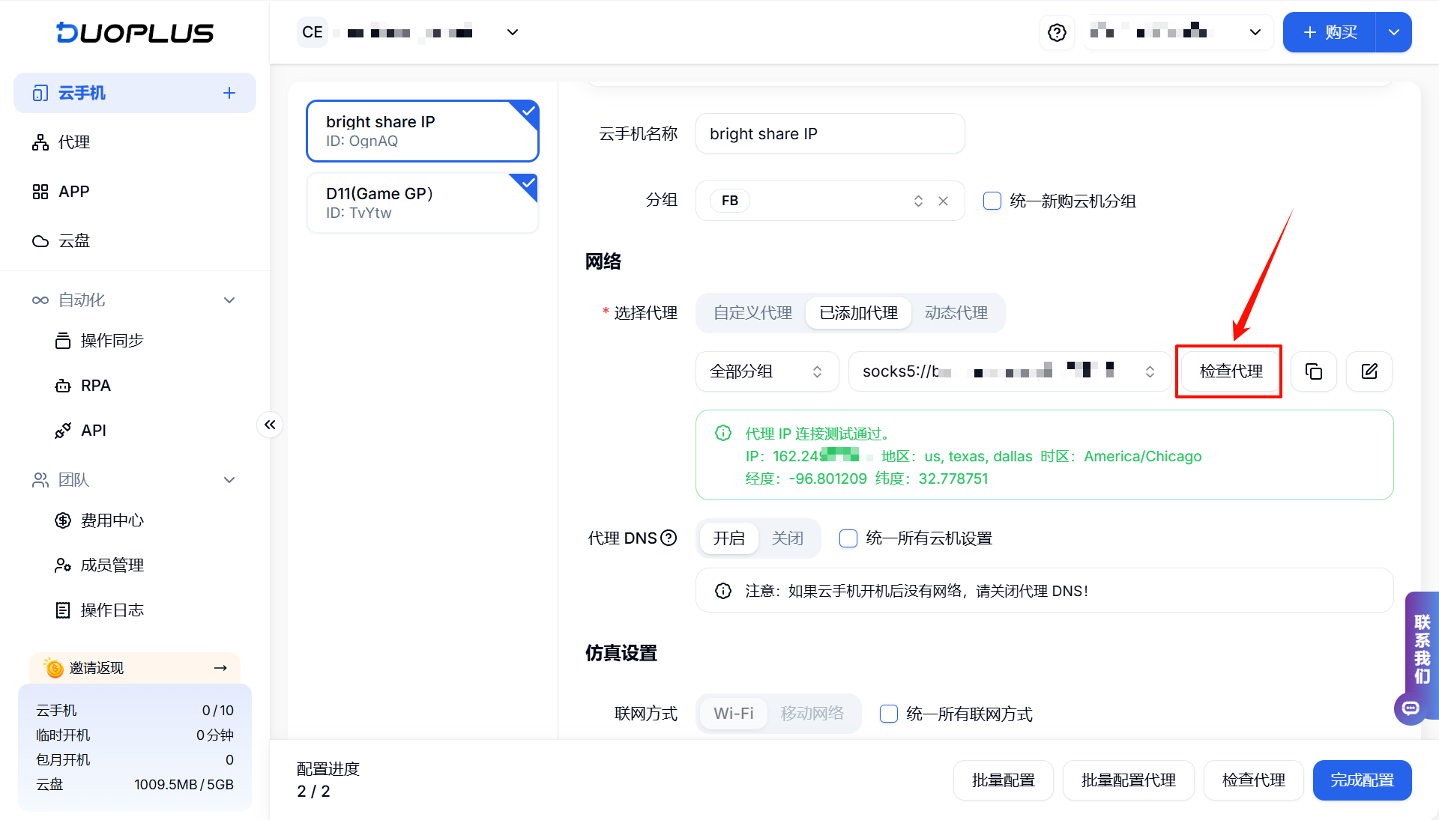Viewport: 1439px width, 820px height.
Task: Switch to 自定义代理 tab
Action: click(x=752, y=313)
